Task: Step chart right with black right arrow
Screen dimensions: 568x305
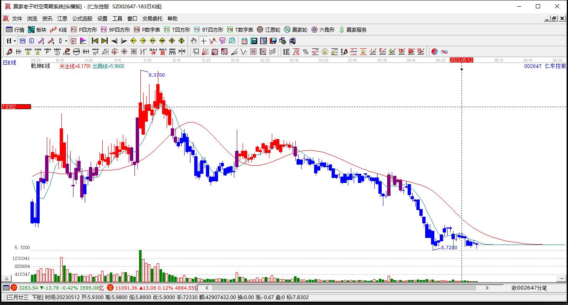Action: [124, 41]
